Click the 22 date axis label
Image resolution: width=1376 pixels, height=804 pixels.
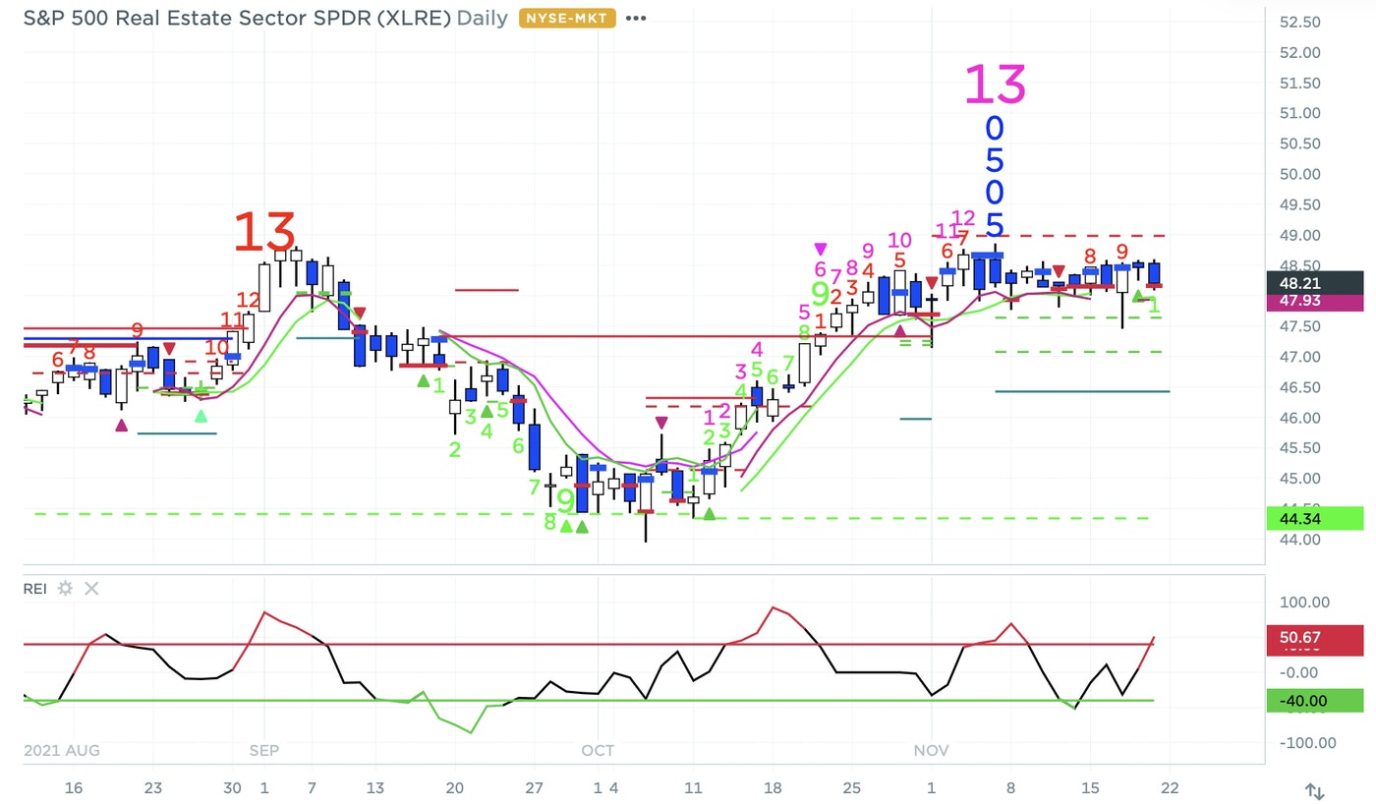pos(1170,788)
